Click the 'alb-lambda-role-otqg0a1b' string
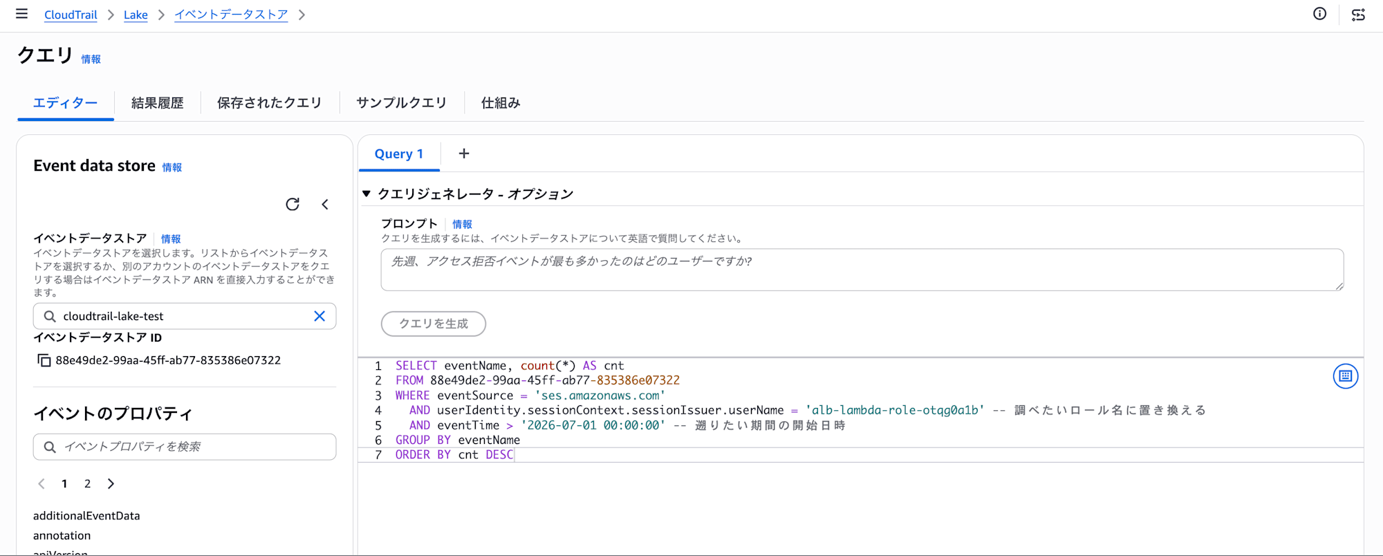The width and height of the screenshot is (1383, 556). click(x=895, y=410)
